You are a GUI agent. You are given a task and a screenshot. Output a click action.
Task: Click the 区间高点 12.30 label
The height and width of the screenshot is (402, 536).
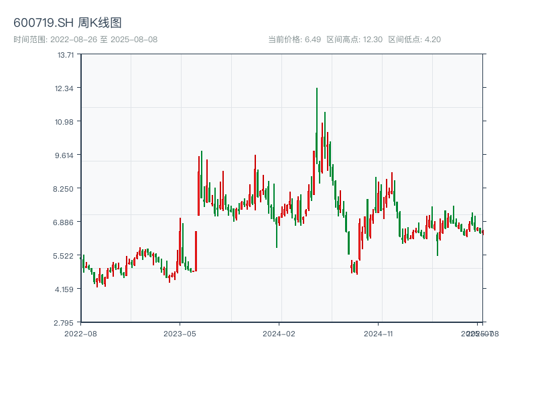point(354,40)
